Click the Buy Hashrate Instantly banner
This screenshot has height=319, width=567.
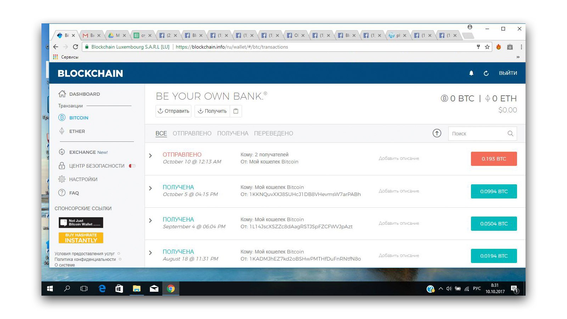point(81,238)
